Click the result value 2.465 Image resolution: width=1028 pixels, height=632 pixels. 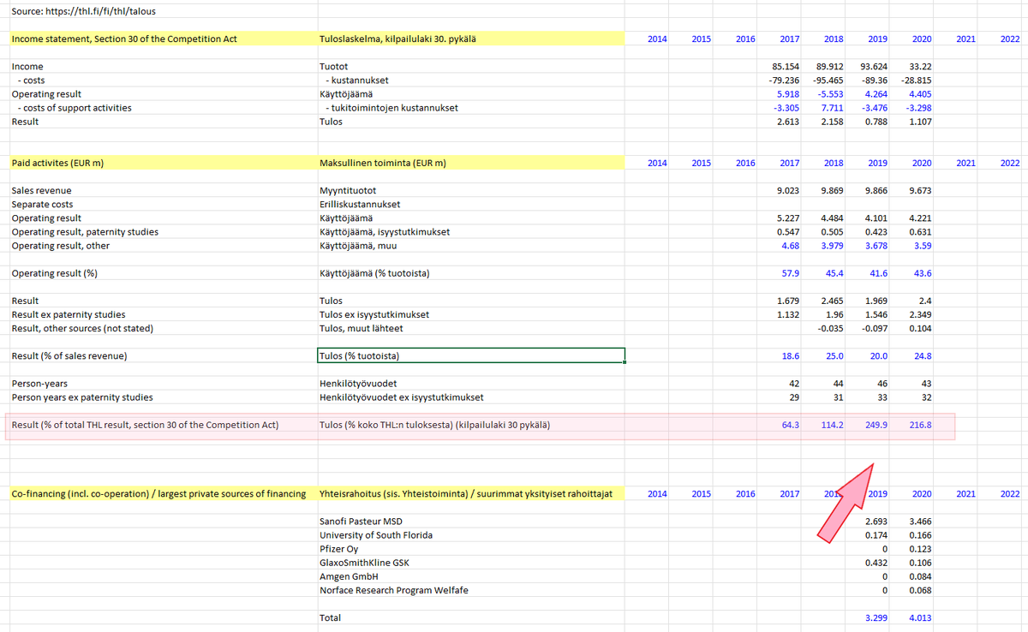point(832,301)
